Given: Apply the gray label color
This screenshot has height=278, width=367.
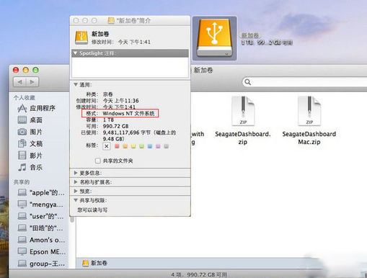Looking at the screenshot, I should click(166, 146).
